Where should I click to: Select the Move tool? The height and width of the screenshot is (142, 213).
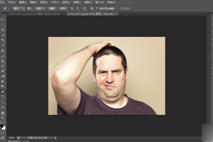point(2,20)
